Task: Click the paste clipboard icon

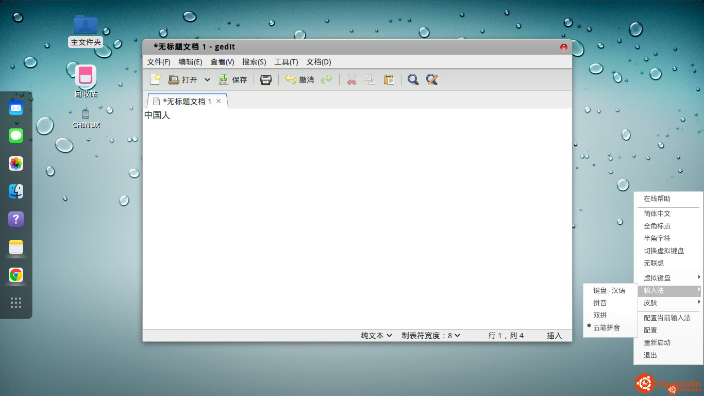Action: pos(389,79)
